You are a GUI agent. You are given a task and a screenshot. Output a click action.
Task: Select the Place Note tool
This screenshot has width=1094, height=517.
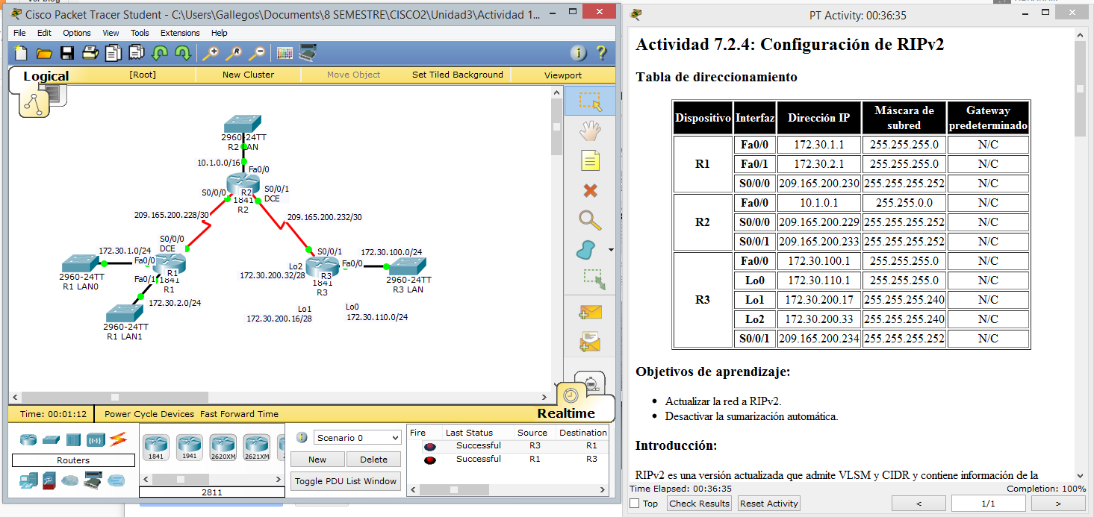click(x=590, y=160)
